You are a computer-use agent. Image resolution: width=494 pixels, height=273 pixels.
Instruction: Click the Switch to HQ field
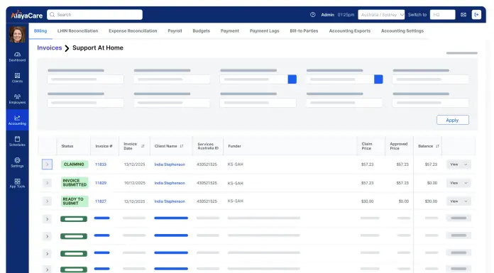tap(442, 14)
